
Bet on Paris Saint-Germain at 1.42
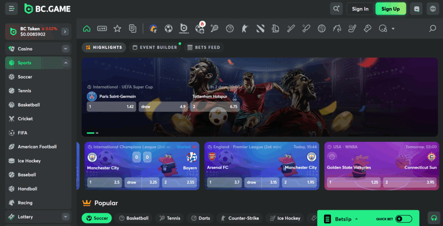[x=111, y=107]
